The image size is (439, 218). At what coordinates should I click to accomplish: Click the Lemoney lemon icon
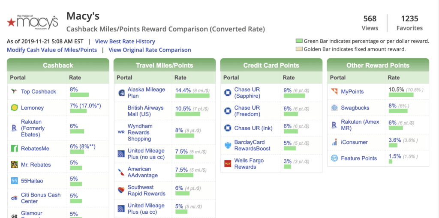coord(14,108)
